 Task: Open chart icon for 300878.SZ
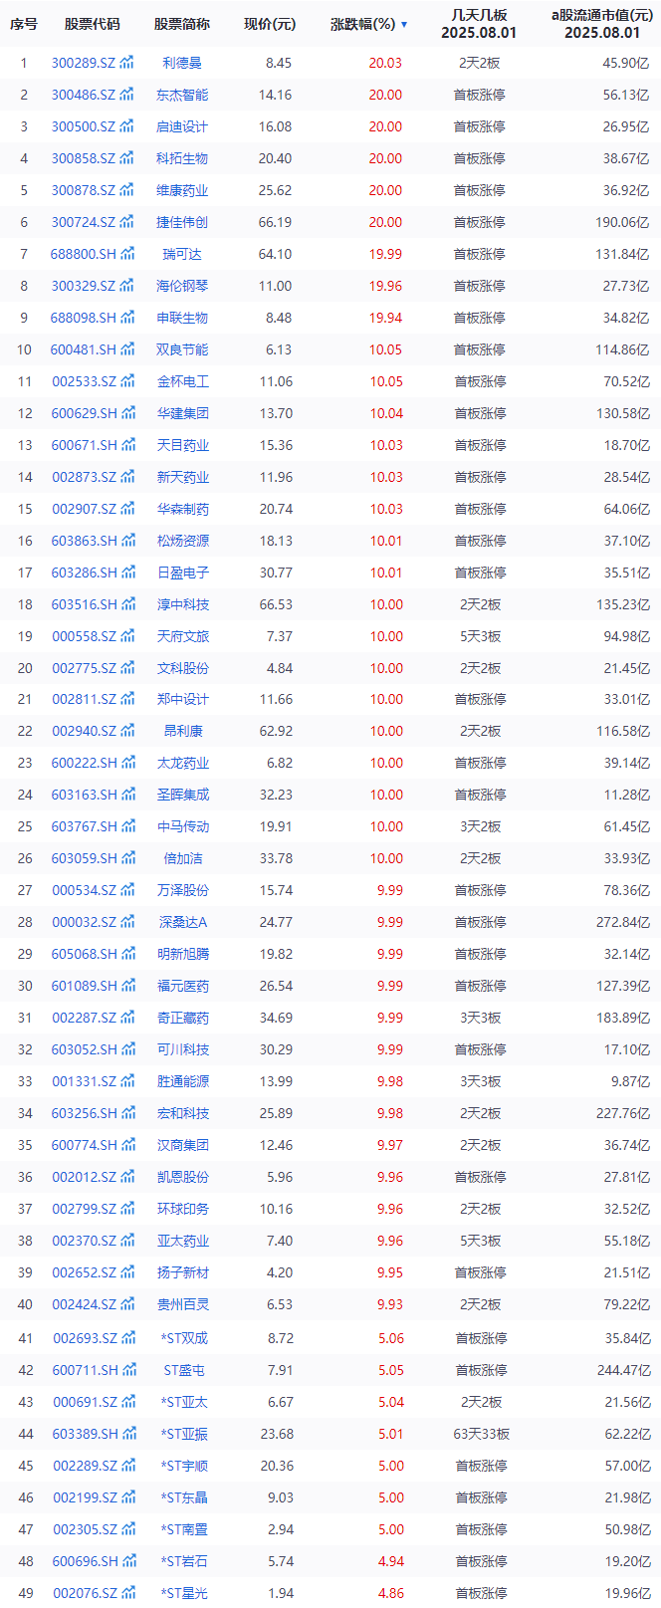click(x=126, y=190)
